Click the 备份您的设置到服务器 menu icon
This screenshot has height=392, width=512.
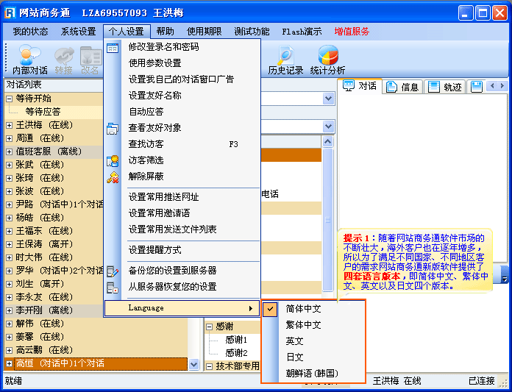(x=113, y=271)
